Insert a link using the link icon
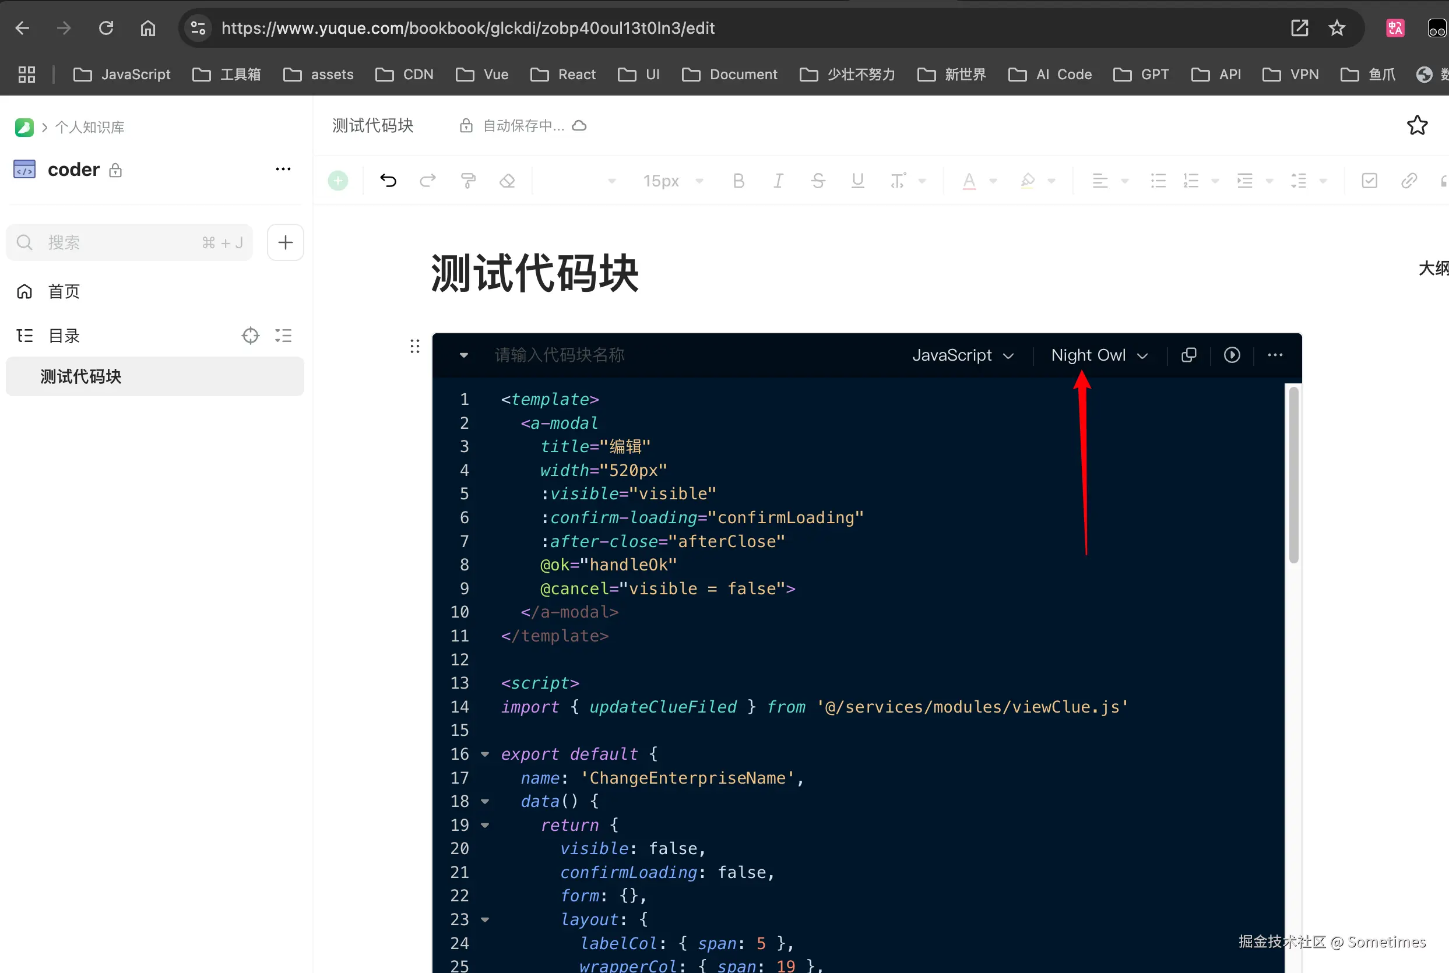The width and height of the screenshot is (1449, 973). pos(1409,181)
